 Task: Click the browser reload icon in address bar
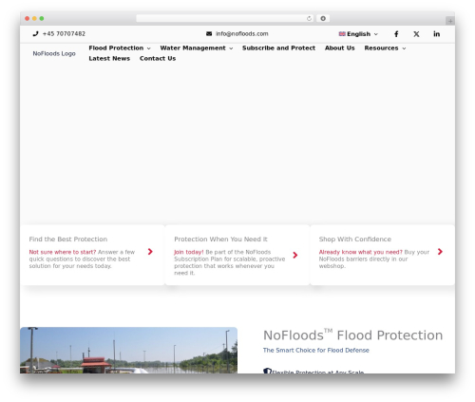click(309, 18)
